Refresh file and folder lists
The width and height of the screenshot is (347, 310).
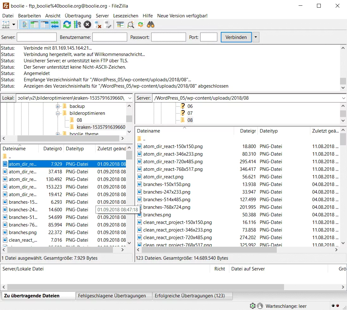(x=67, y=25)
